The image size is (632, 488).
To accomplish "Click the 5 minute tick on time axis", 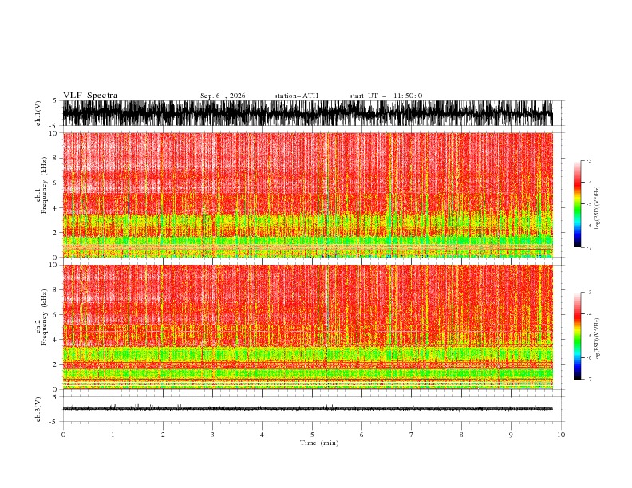I will pos(312,435).
